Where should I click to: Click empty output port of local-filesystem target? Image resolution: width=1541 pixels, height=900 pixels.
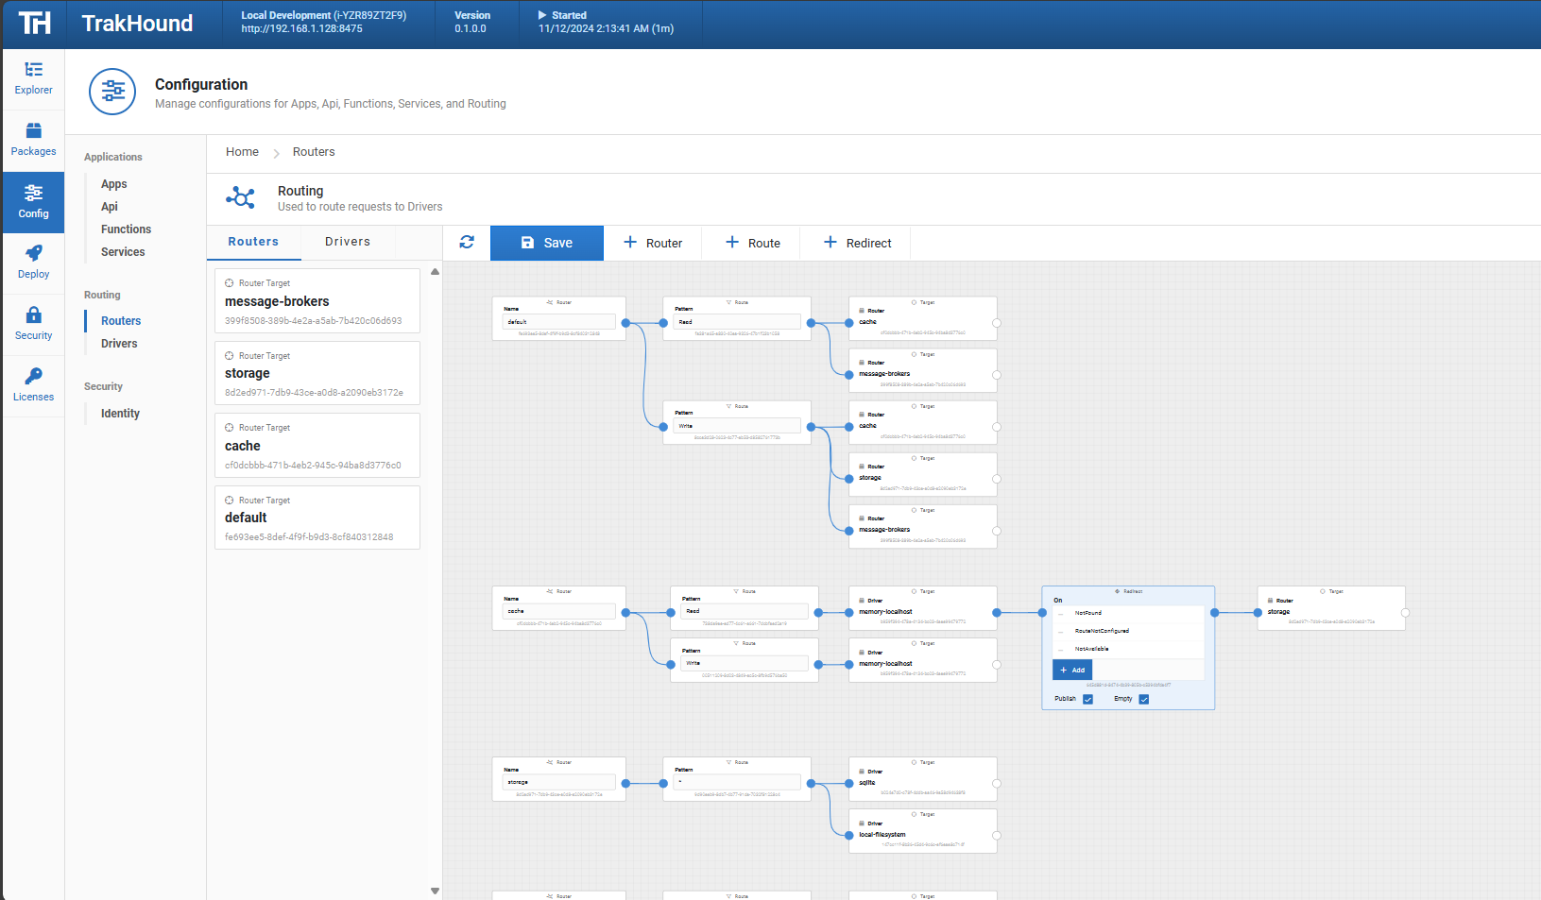click(997, 836)
